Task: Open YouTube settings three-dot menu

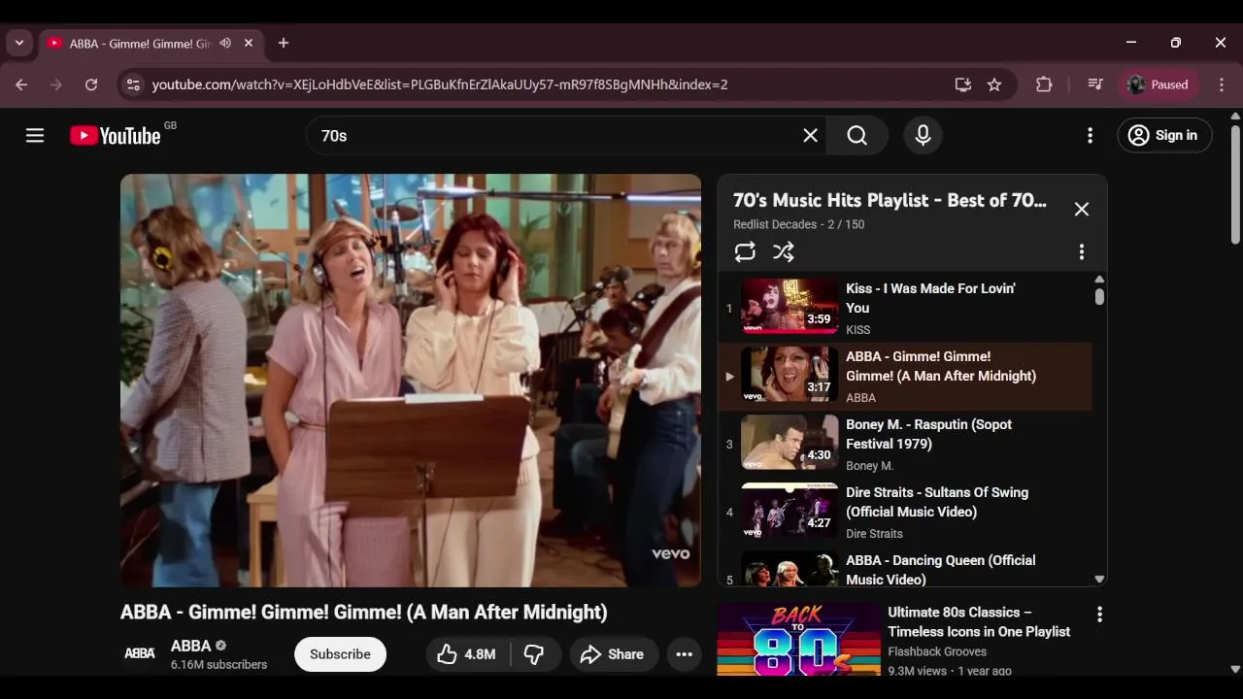Action: (1090, 136)
